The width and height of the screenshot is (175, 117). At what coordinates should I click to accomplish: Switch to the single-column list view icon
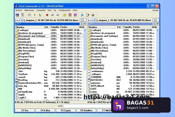coord(35,15)
